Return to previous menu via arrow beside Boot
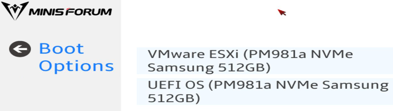Viewport: 393px width, 111px height. [19, 49]
